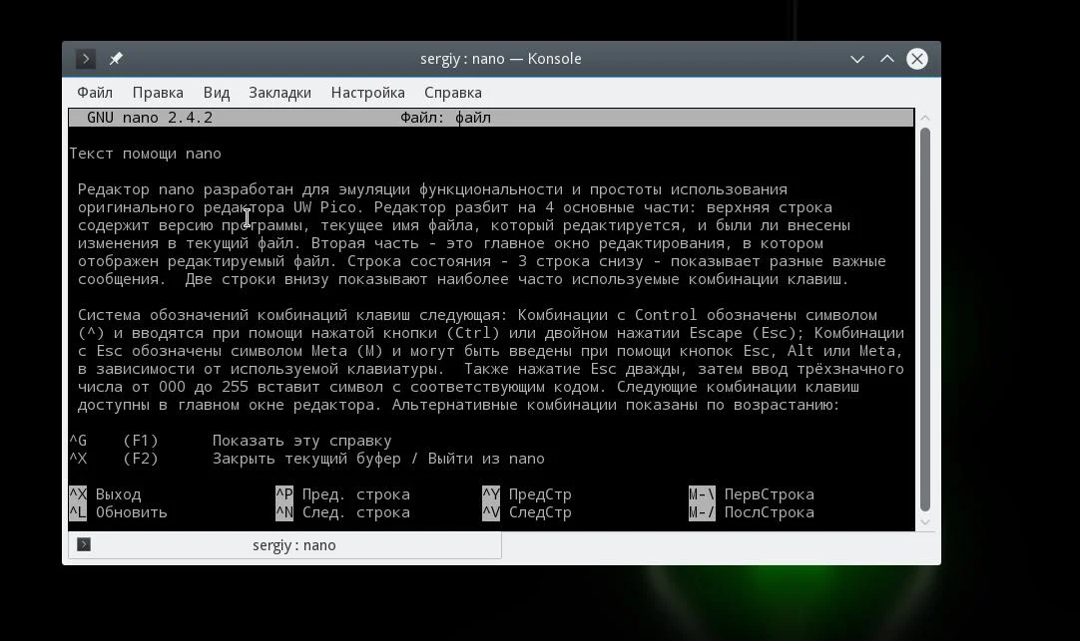Click the ^P Пред. строка shortcut
This screenshot has width=1080, height=641.
point(343,493)
